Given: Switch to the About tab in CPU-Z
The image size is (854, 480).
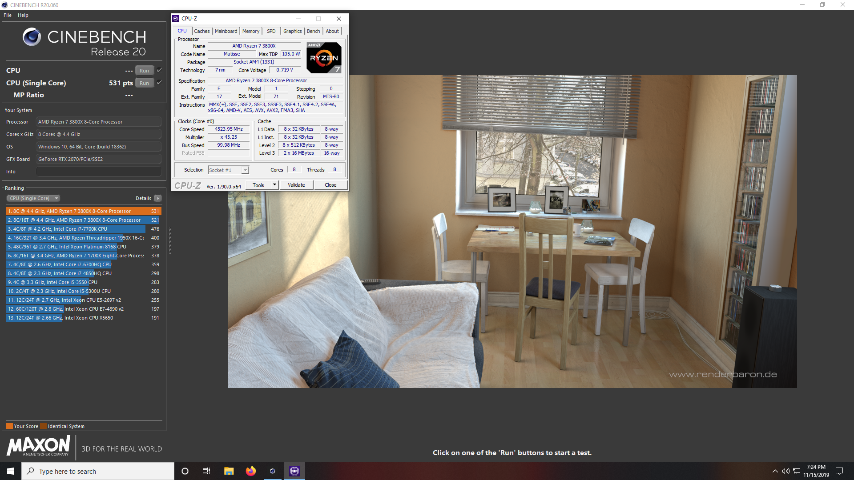Looking at the screenshot, I should click(332, 31).
